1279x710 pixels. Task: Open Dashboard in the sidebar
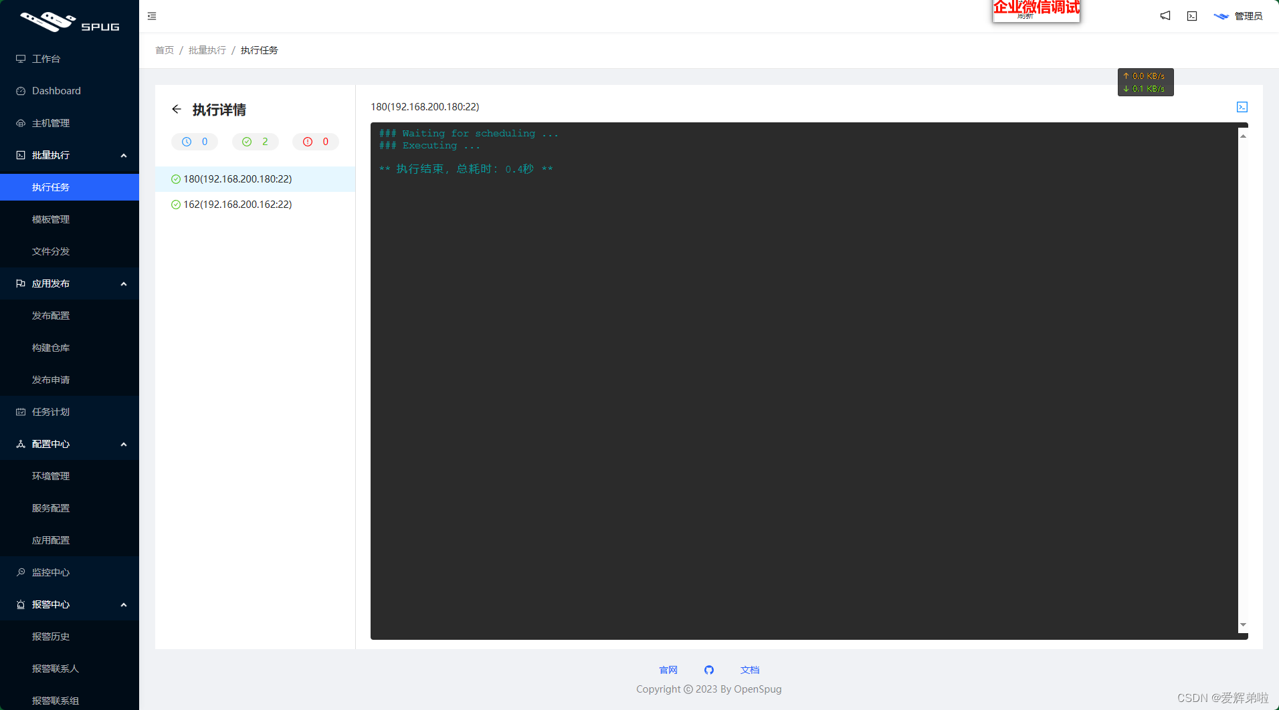click(70, 91)
